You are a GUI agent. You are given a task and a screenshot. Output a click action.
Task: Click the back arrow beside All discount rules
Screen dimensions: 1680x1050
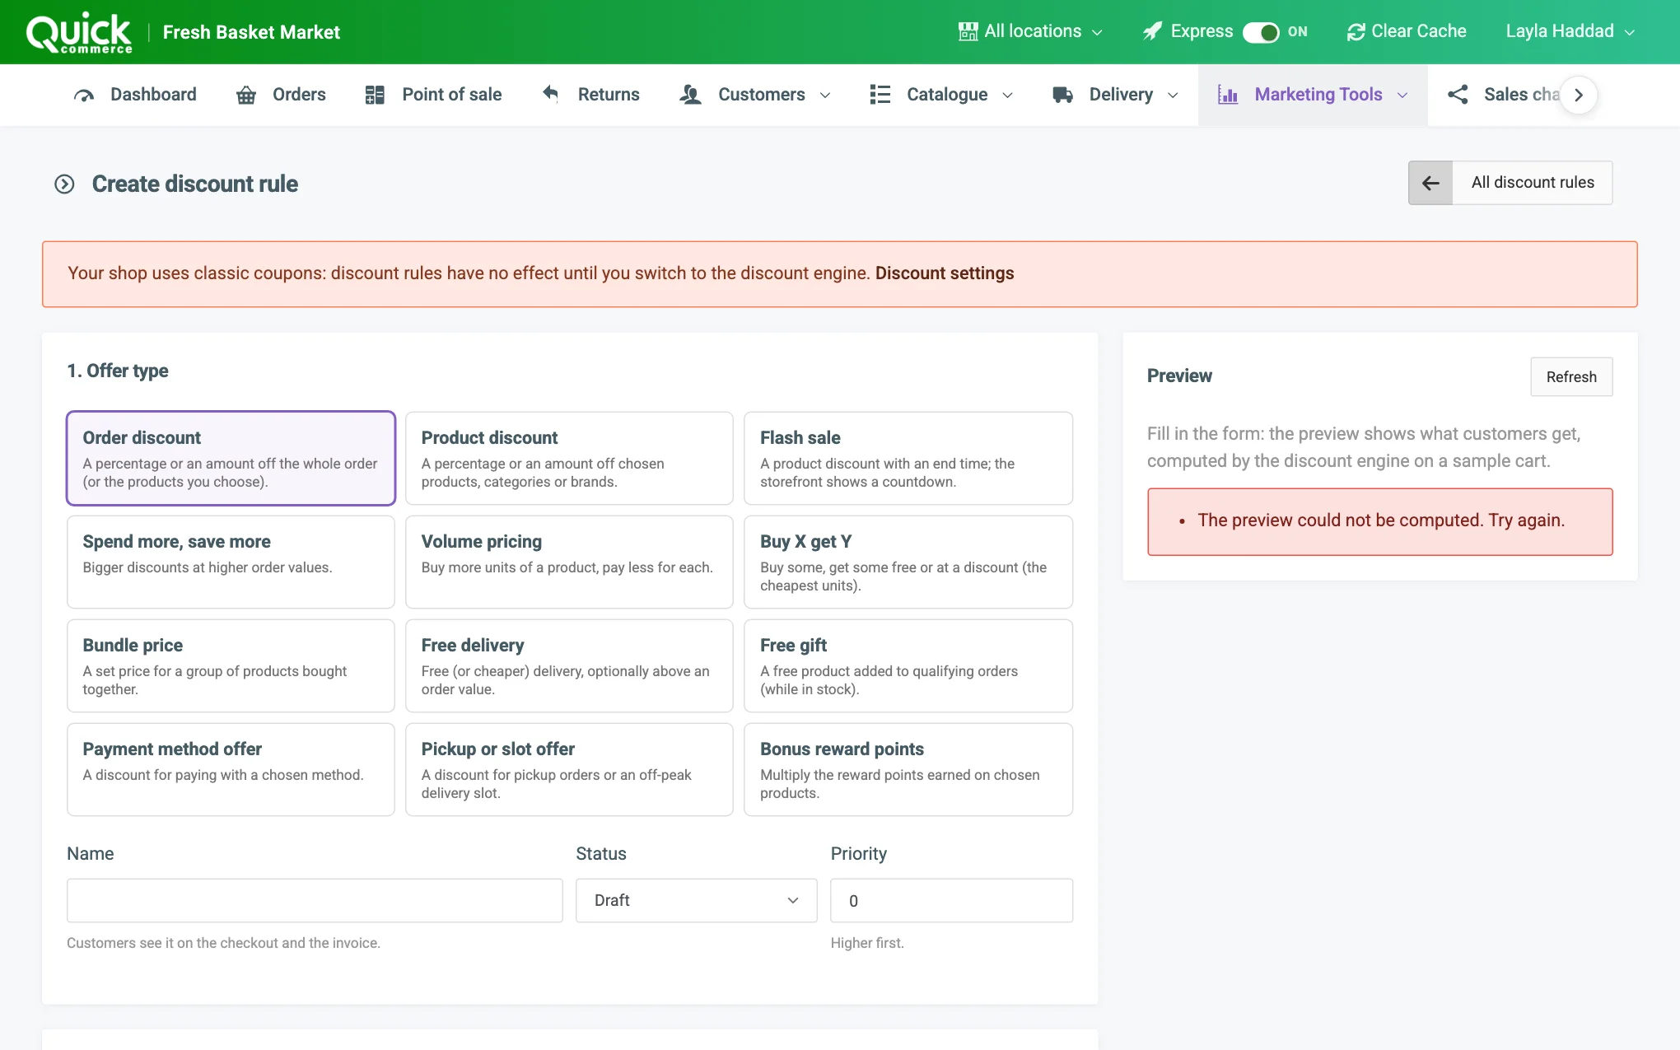pos(1430,183)
